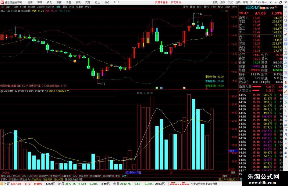Click the 2025/04/17 date marker
Screen dimensions: 288x186
coord(133,173)
